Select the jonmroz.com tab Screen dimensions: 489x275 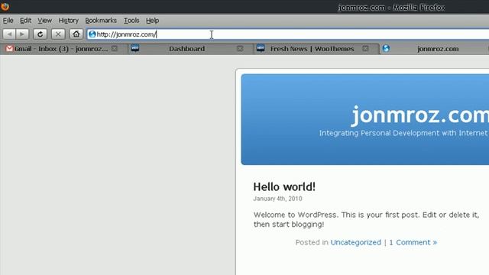coord(435,49)
